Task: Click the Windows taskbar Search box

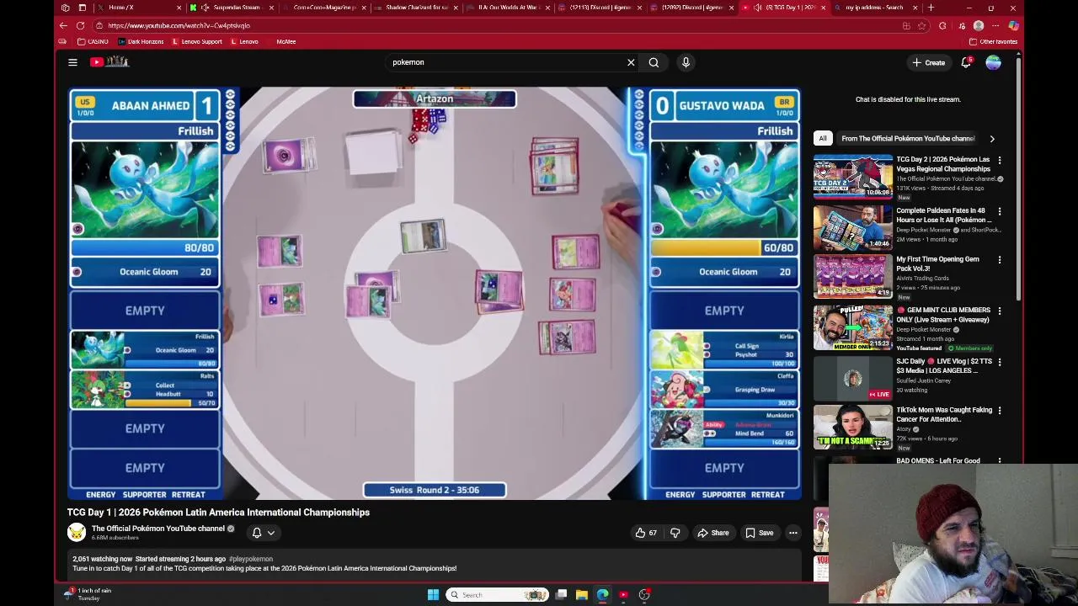Action: point(499,595)
